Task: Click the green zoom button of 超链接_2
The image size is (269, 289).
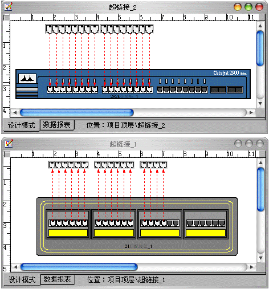Action: [x=248, y=7]
